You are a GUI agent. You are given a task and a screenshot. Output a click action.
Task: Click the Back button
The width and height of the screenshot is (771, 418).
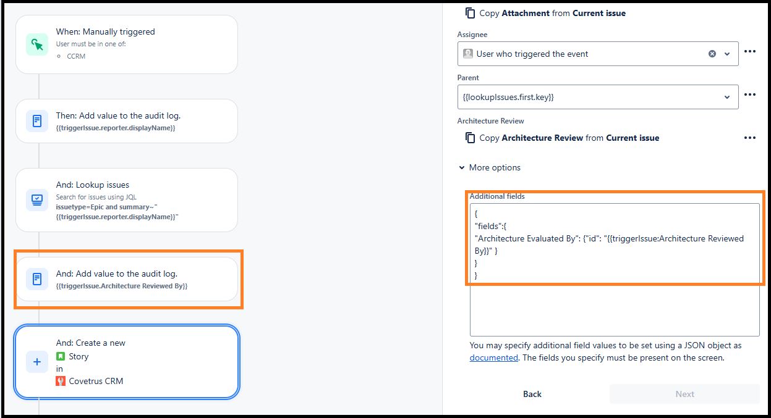tap(532, 394)
